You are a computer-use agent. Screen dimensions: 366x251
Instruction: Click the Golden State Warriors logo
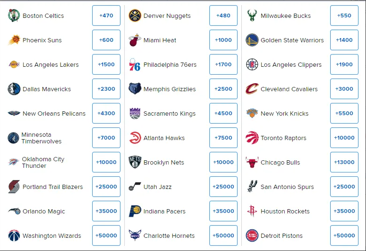click(x=252, y=40)
